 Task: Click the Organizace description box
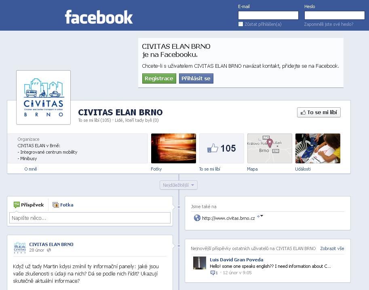(78, 148)
